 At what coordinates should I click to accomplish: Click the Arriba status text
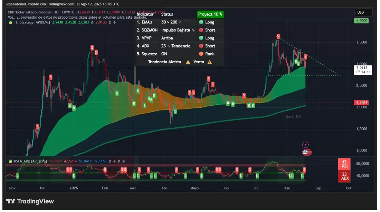coord(167,38)
